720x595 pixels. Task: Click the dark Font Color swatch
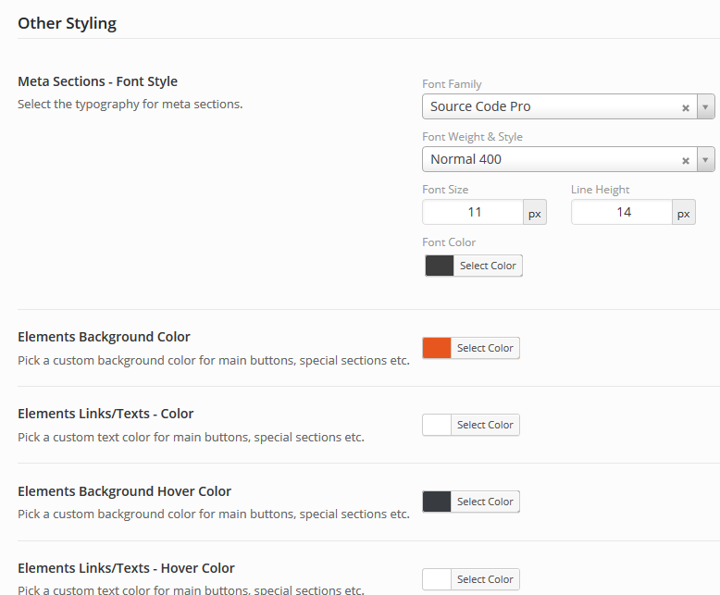440,266
